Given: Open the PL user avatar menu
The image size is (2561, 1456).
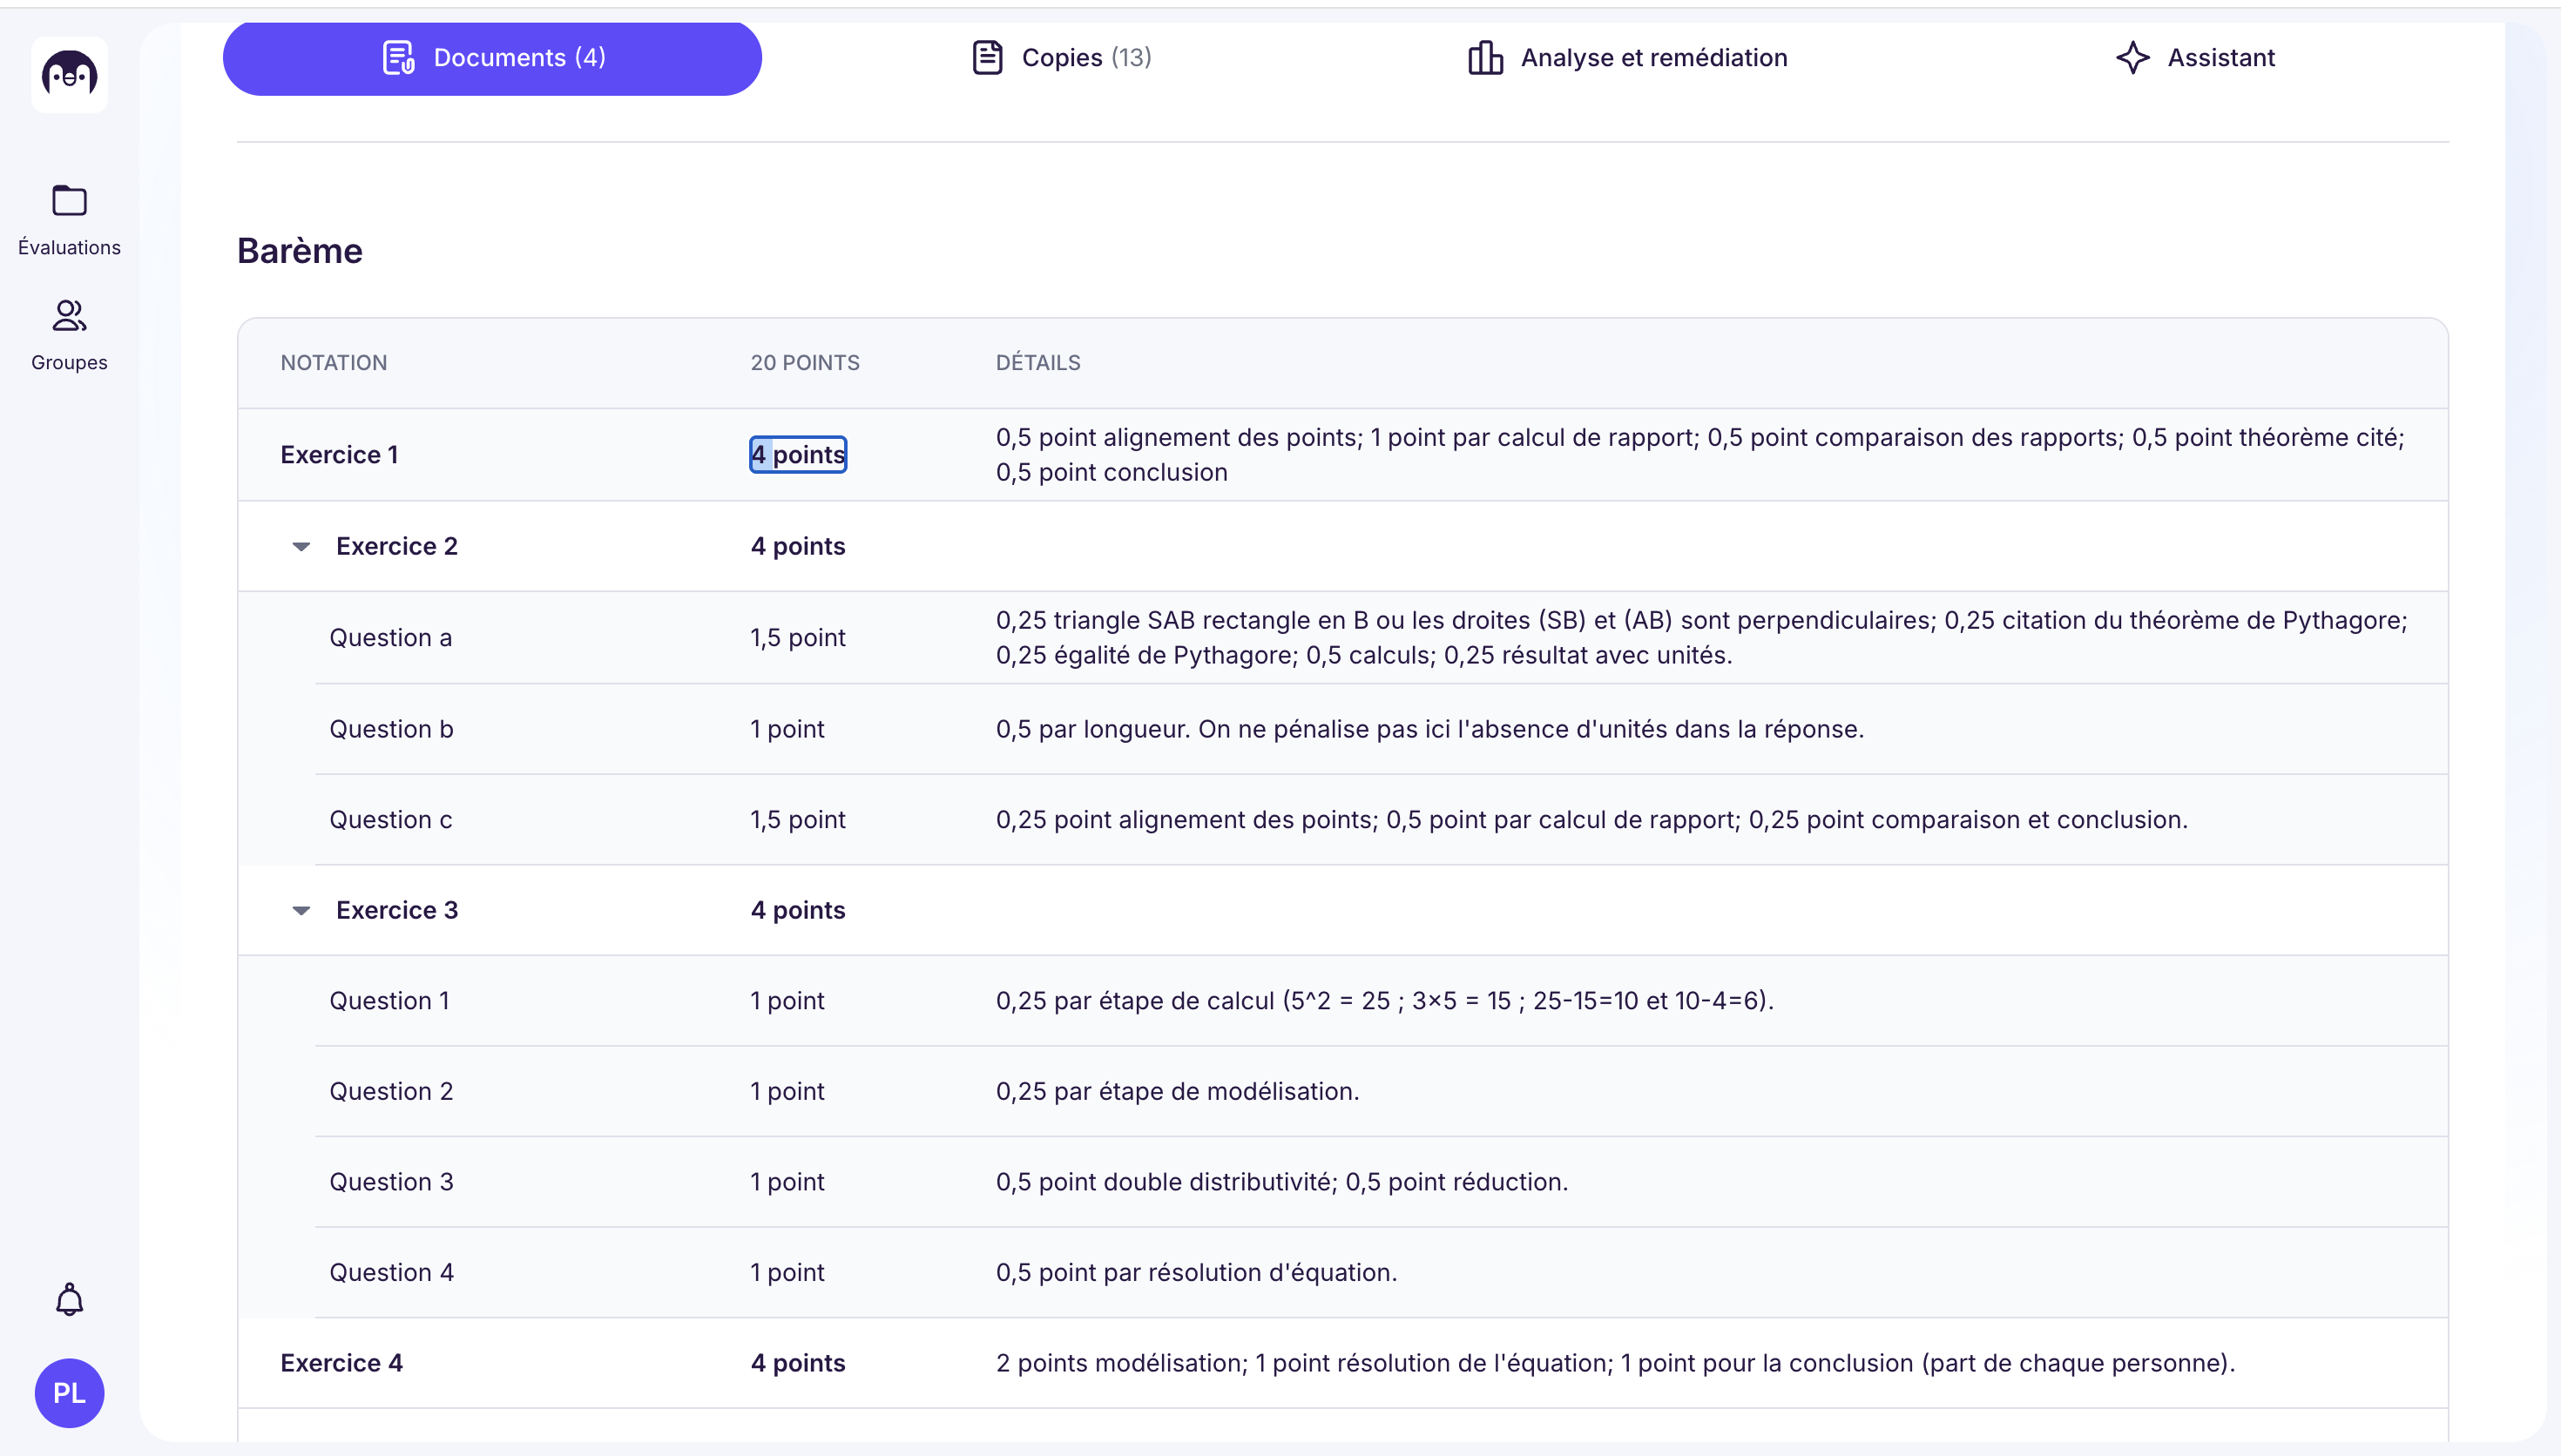Looking at the screenshot, I should 69,1392.
